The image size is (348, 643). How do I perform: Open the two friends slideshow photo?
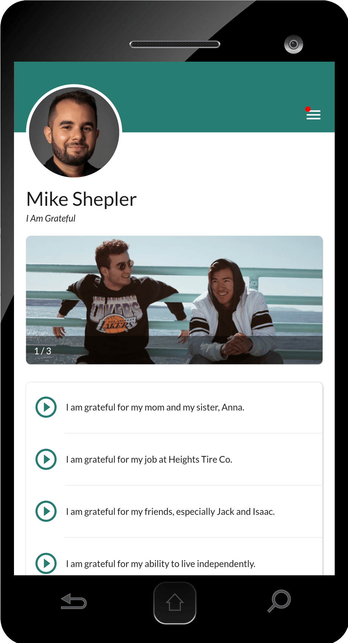(x=174, y=300)
